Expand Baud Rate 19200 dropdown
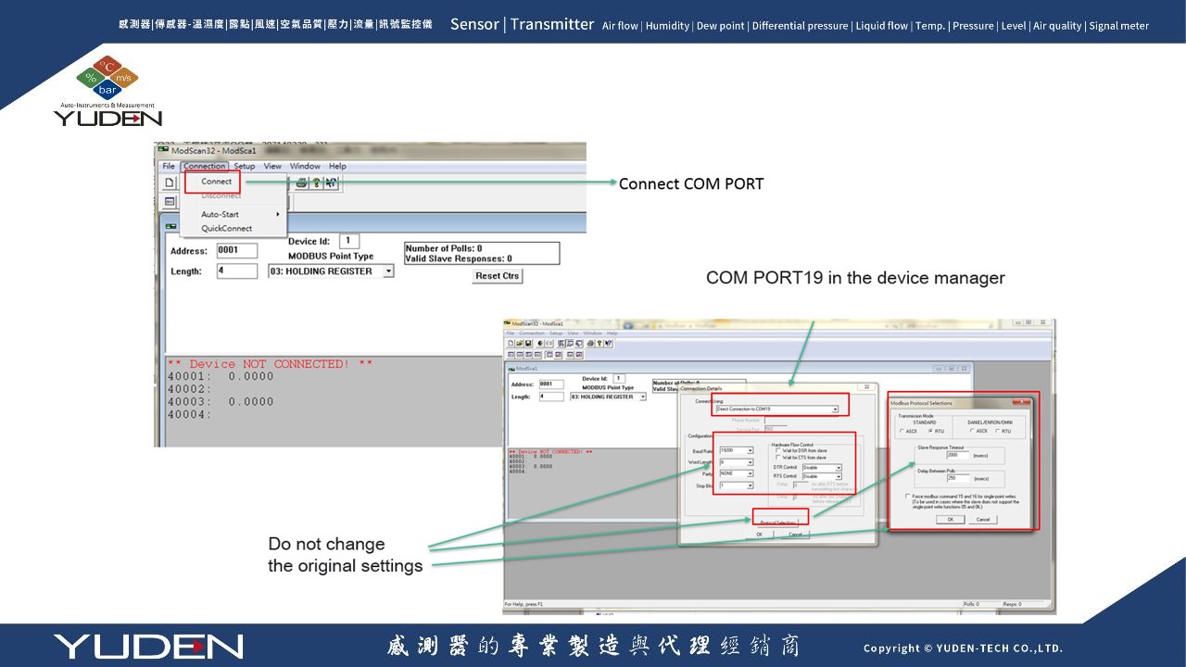Screen dimensions: 1186x667 pos(751,450)
